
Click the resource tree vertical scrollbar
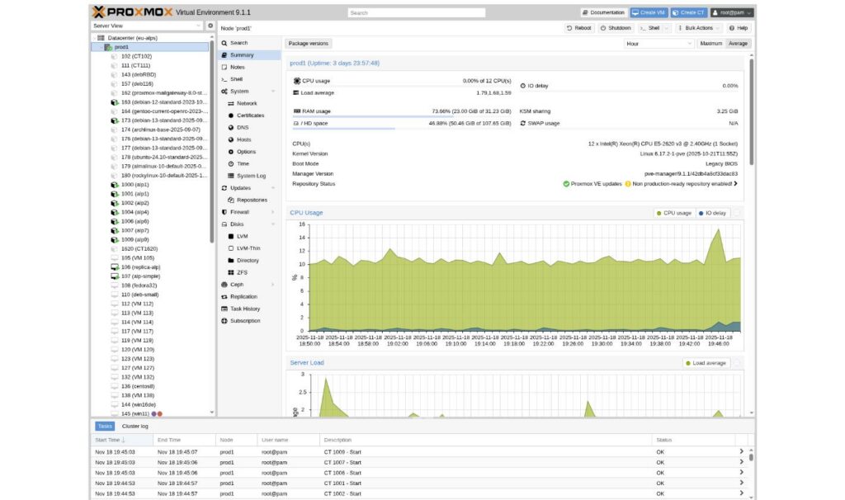tap(212, 140)
